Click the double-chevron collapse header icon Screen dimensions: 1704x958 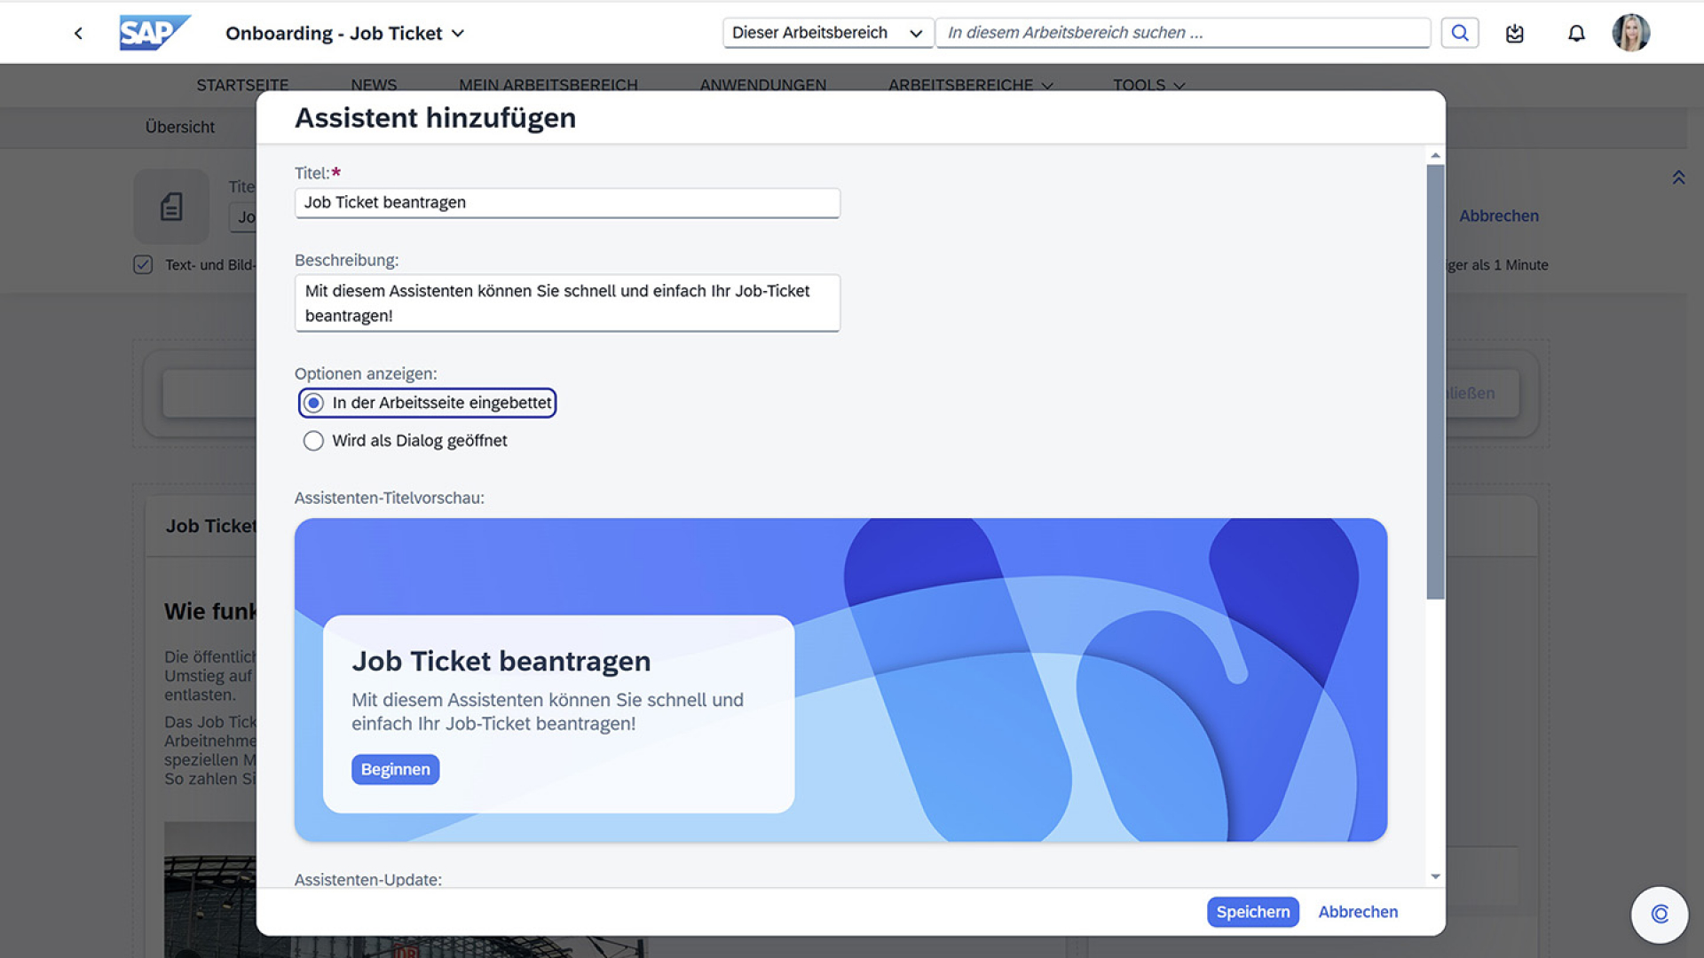(1678, 177)
